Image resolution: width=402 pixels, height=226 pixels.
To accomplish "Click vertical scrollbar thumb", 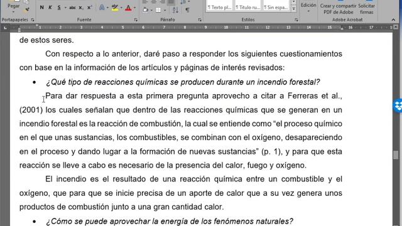I will 396,155.
